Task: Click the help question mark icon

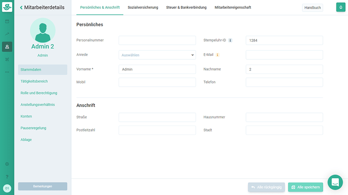Action: (7, 177)
